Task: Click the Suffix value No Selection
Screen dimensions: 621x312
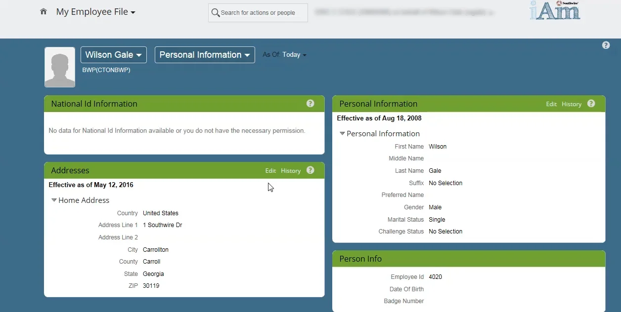Action: point(445,183)
